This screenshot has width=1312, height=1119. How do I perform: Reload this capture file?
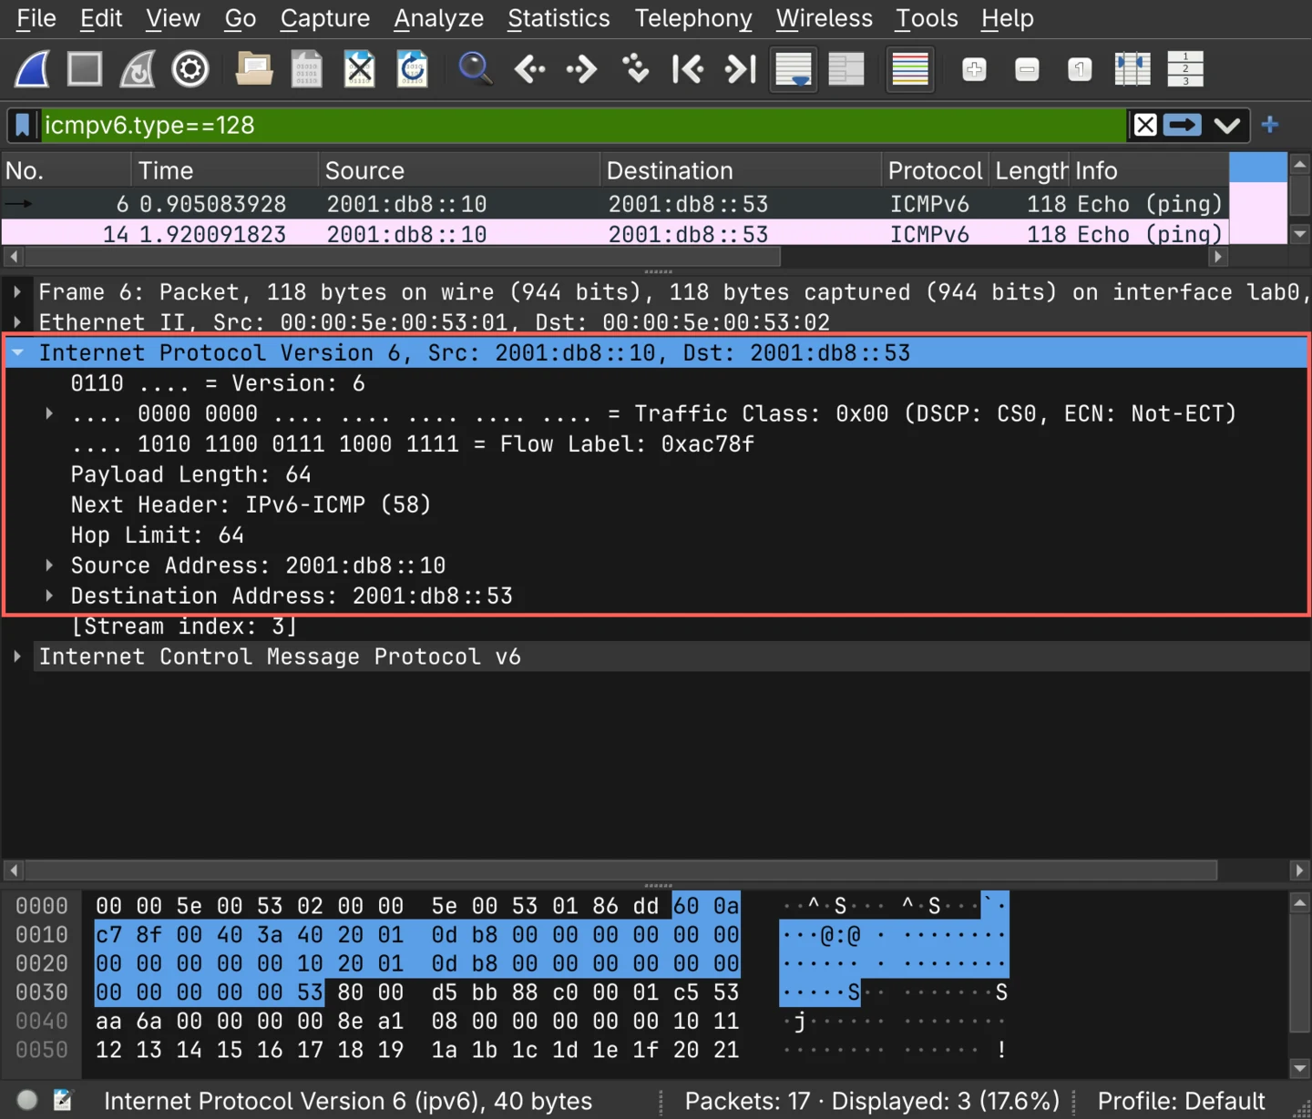[412, 69]
